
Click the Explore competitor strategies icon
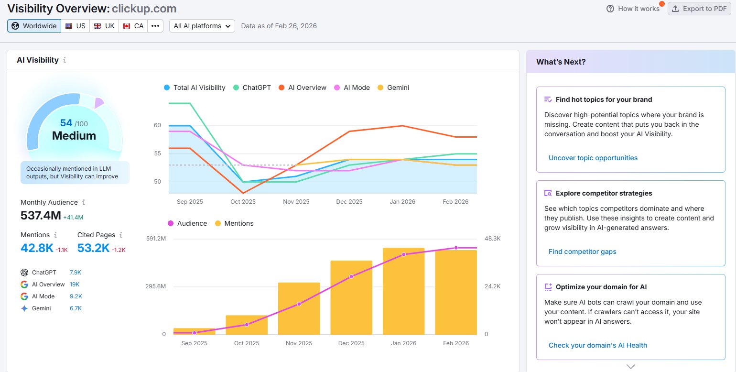548,193
